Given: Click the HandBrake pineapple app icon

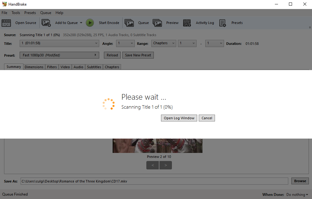Looking at the screenshot, I should click(4, 4).
